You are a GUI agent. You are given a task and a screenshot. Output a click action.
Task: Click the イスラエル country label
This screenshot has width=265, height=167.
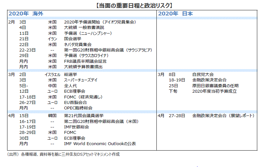52,74
